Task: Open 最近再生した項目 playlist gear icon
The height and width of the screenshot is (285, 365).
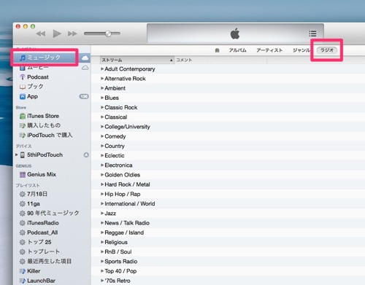Action: pos(23,262)
